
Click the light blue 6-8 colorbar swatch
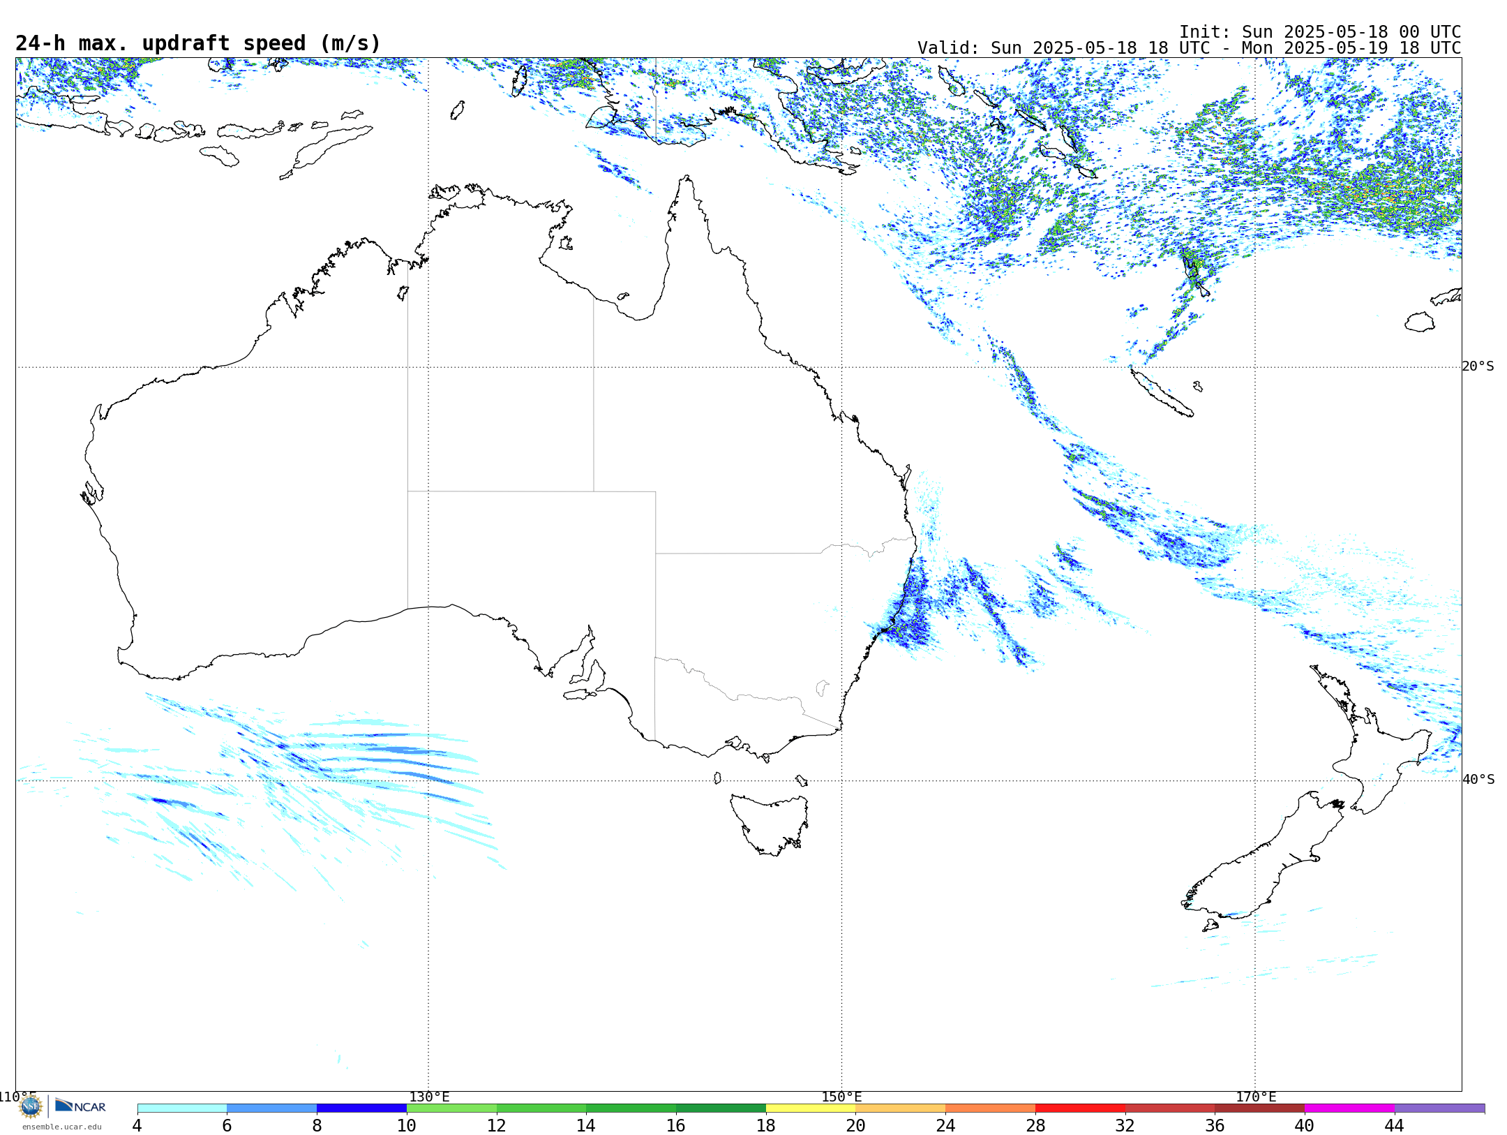pos(272,1108)
